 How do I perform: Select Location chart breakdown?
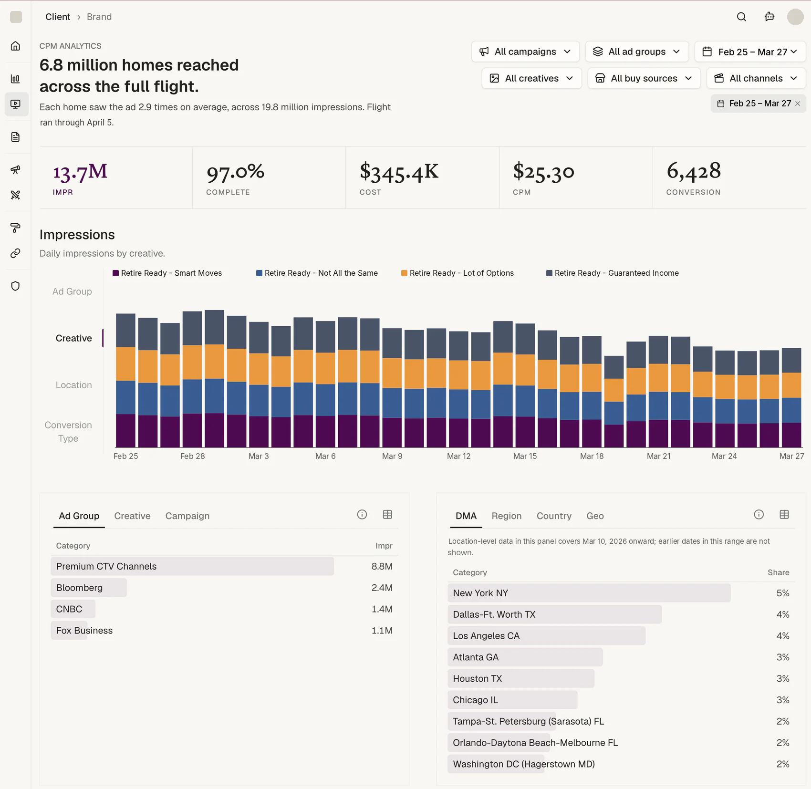(x=73, y=385)
